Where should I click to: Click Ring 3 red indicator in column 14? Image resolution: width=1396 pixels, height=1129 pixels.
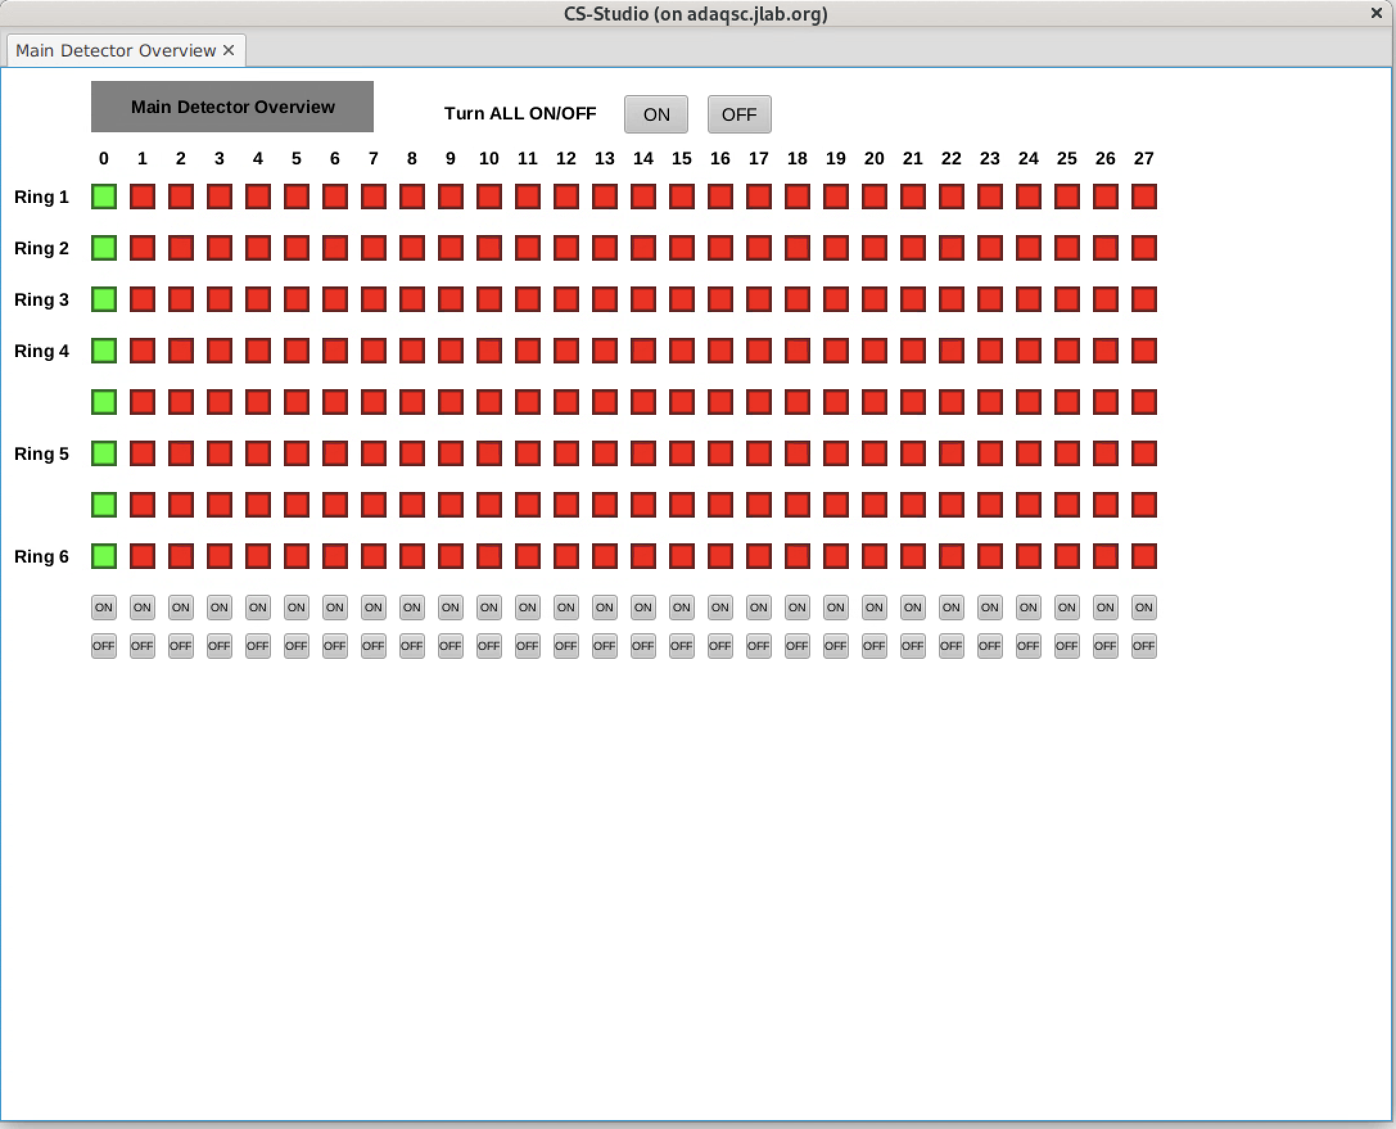(643, 299)
